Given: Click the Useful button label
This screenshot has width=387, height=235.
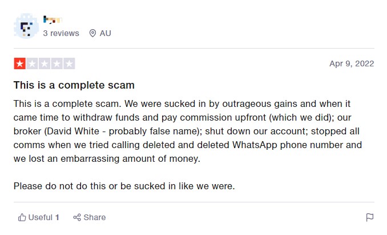Looking at the screenshot, I should 40,217.
